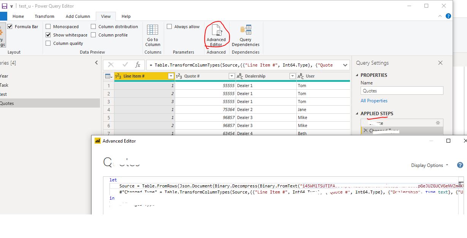Select the Changed Type applied step

[402, 130]
